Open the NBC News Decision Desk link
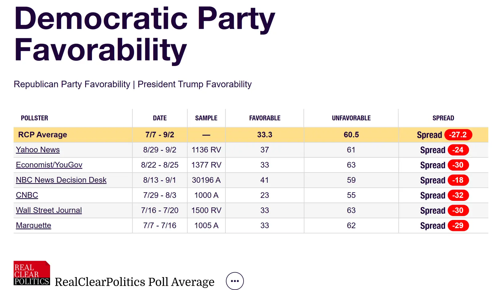 (x=61, y=180)
